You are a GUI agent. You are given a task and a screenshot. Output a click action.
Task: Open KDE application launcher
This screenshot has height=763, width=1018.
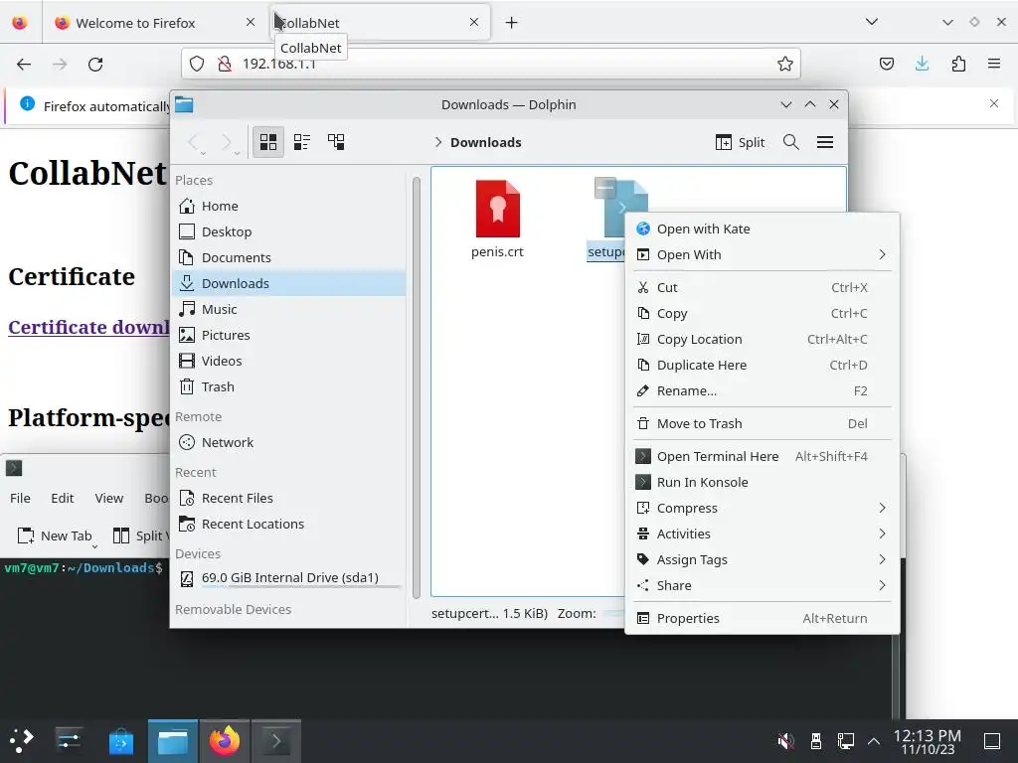click(22, 740)
